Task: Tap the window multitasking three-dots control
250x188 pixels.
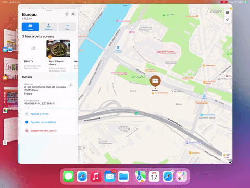Action: [x=125, y=6]
